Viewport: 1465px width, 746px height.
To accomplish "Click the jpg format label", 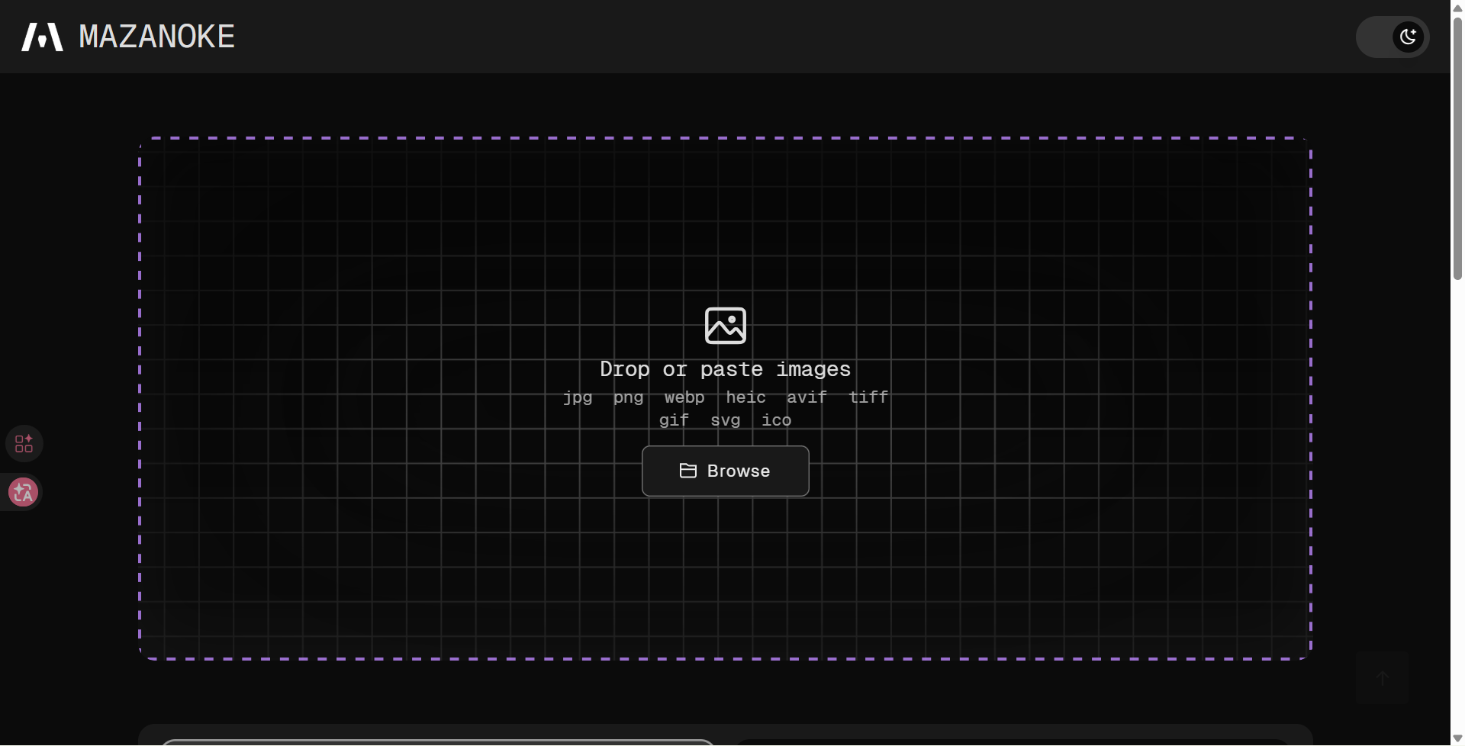I will point(578,397).
